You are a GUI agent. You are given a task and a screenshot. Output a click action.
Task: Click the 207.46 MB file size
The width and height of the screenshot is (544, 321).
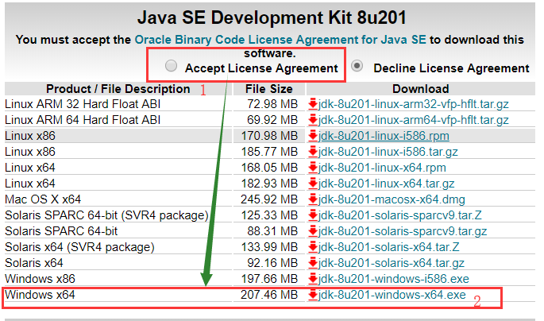[269, 295]
